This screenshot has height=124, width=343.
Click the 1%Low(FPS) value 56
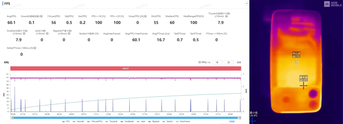click(x=54, y=22)
